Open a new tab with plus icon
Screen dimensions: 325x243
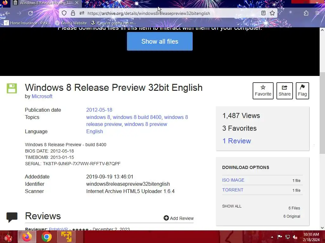pyautogui.click(x=87, y=3)
